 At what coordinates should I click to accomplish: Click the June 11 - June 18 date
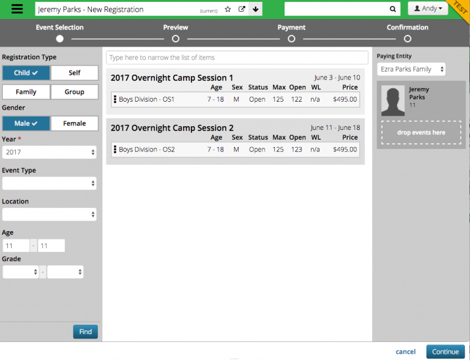(x=335, y=128)
